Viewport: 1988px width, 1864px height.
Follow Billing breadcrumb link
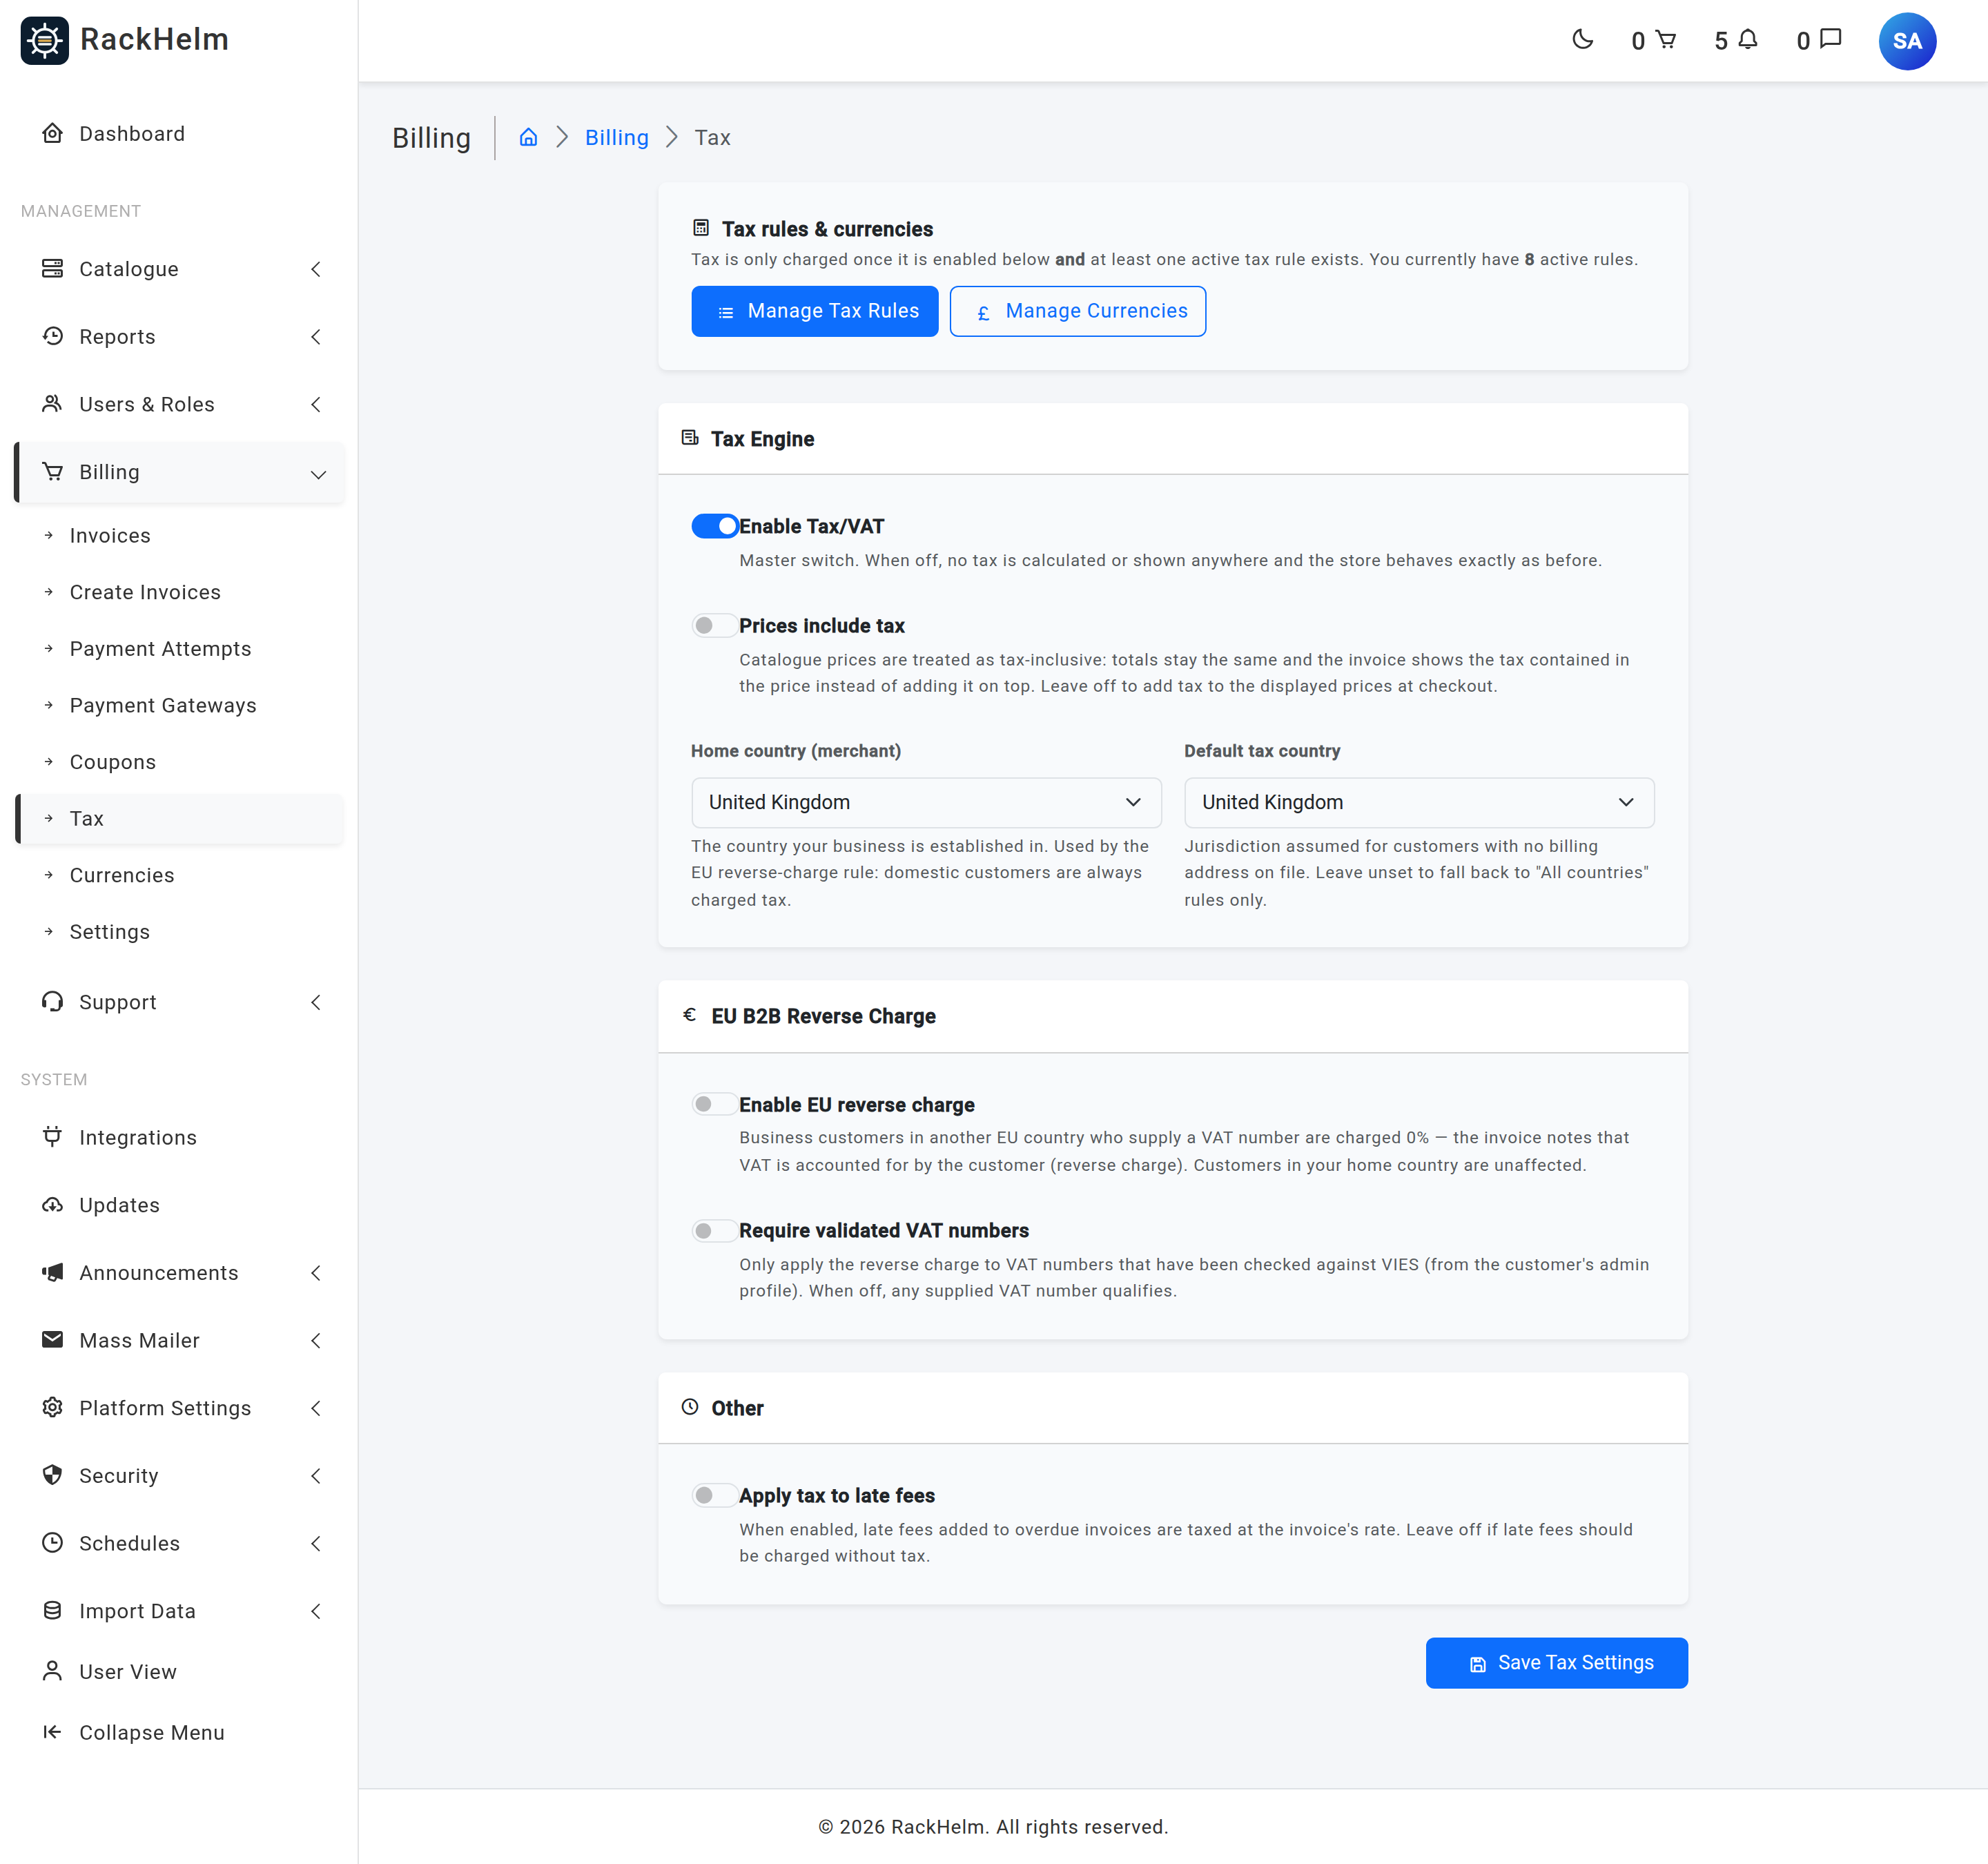[616, 138]
